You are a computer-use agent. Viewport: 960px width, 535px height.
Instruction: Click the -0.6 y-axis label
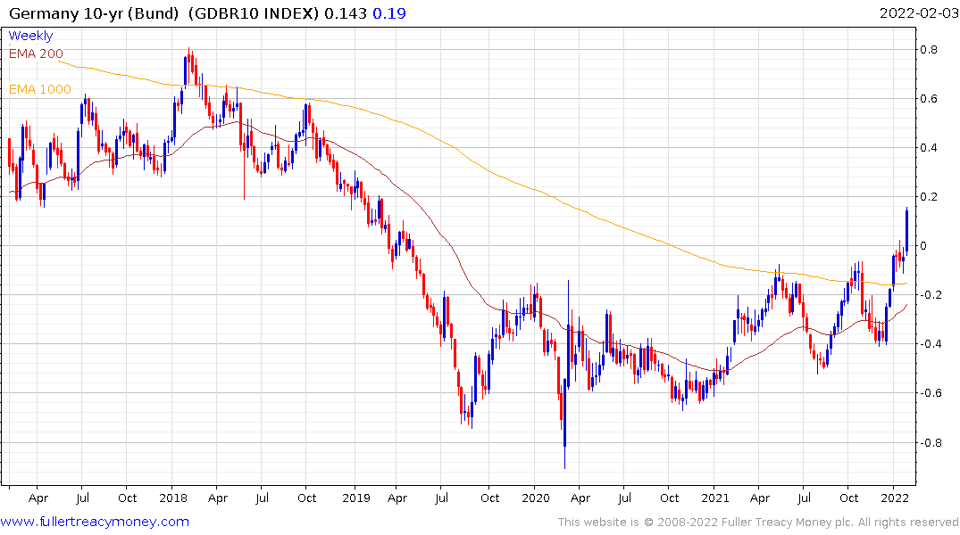click(x=931, y=392)
